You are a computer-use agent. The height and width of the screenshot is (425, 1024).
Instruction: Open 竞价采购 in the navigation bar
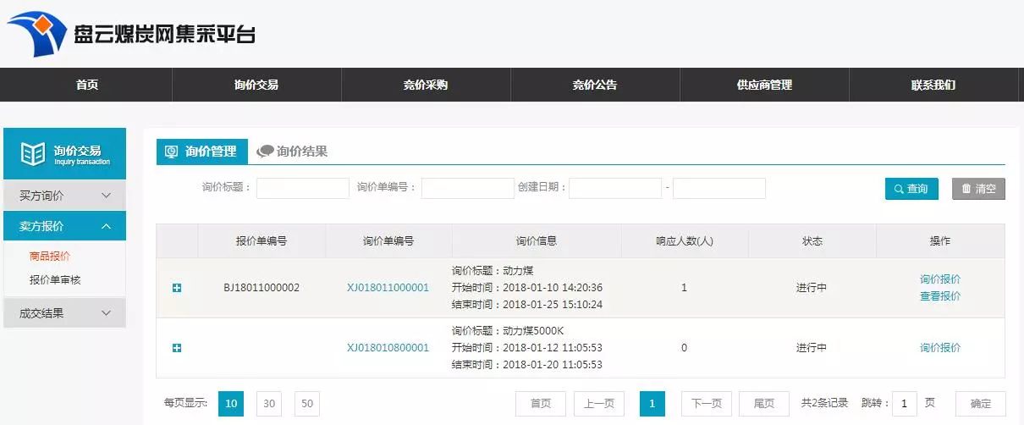426,85
